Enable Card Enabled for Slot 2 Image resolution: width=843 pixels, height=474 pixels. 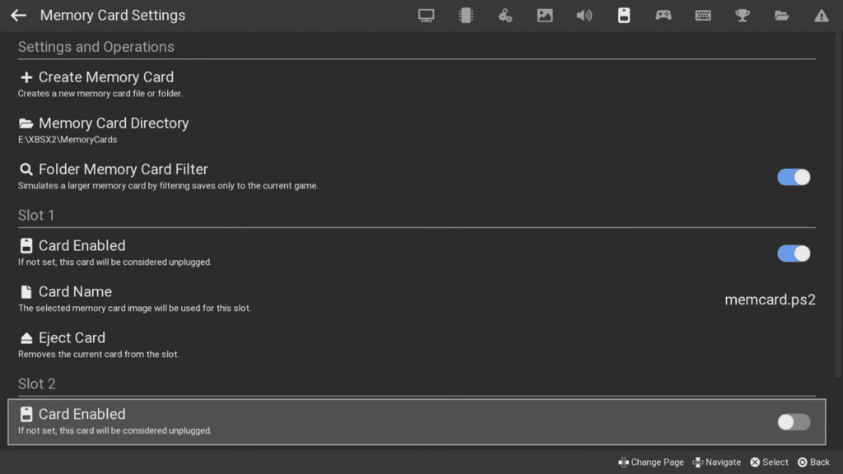click(793, 421)
